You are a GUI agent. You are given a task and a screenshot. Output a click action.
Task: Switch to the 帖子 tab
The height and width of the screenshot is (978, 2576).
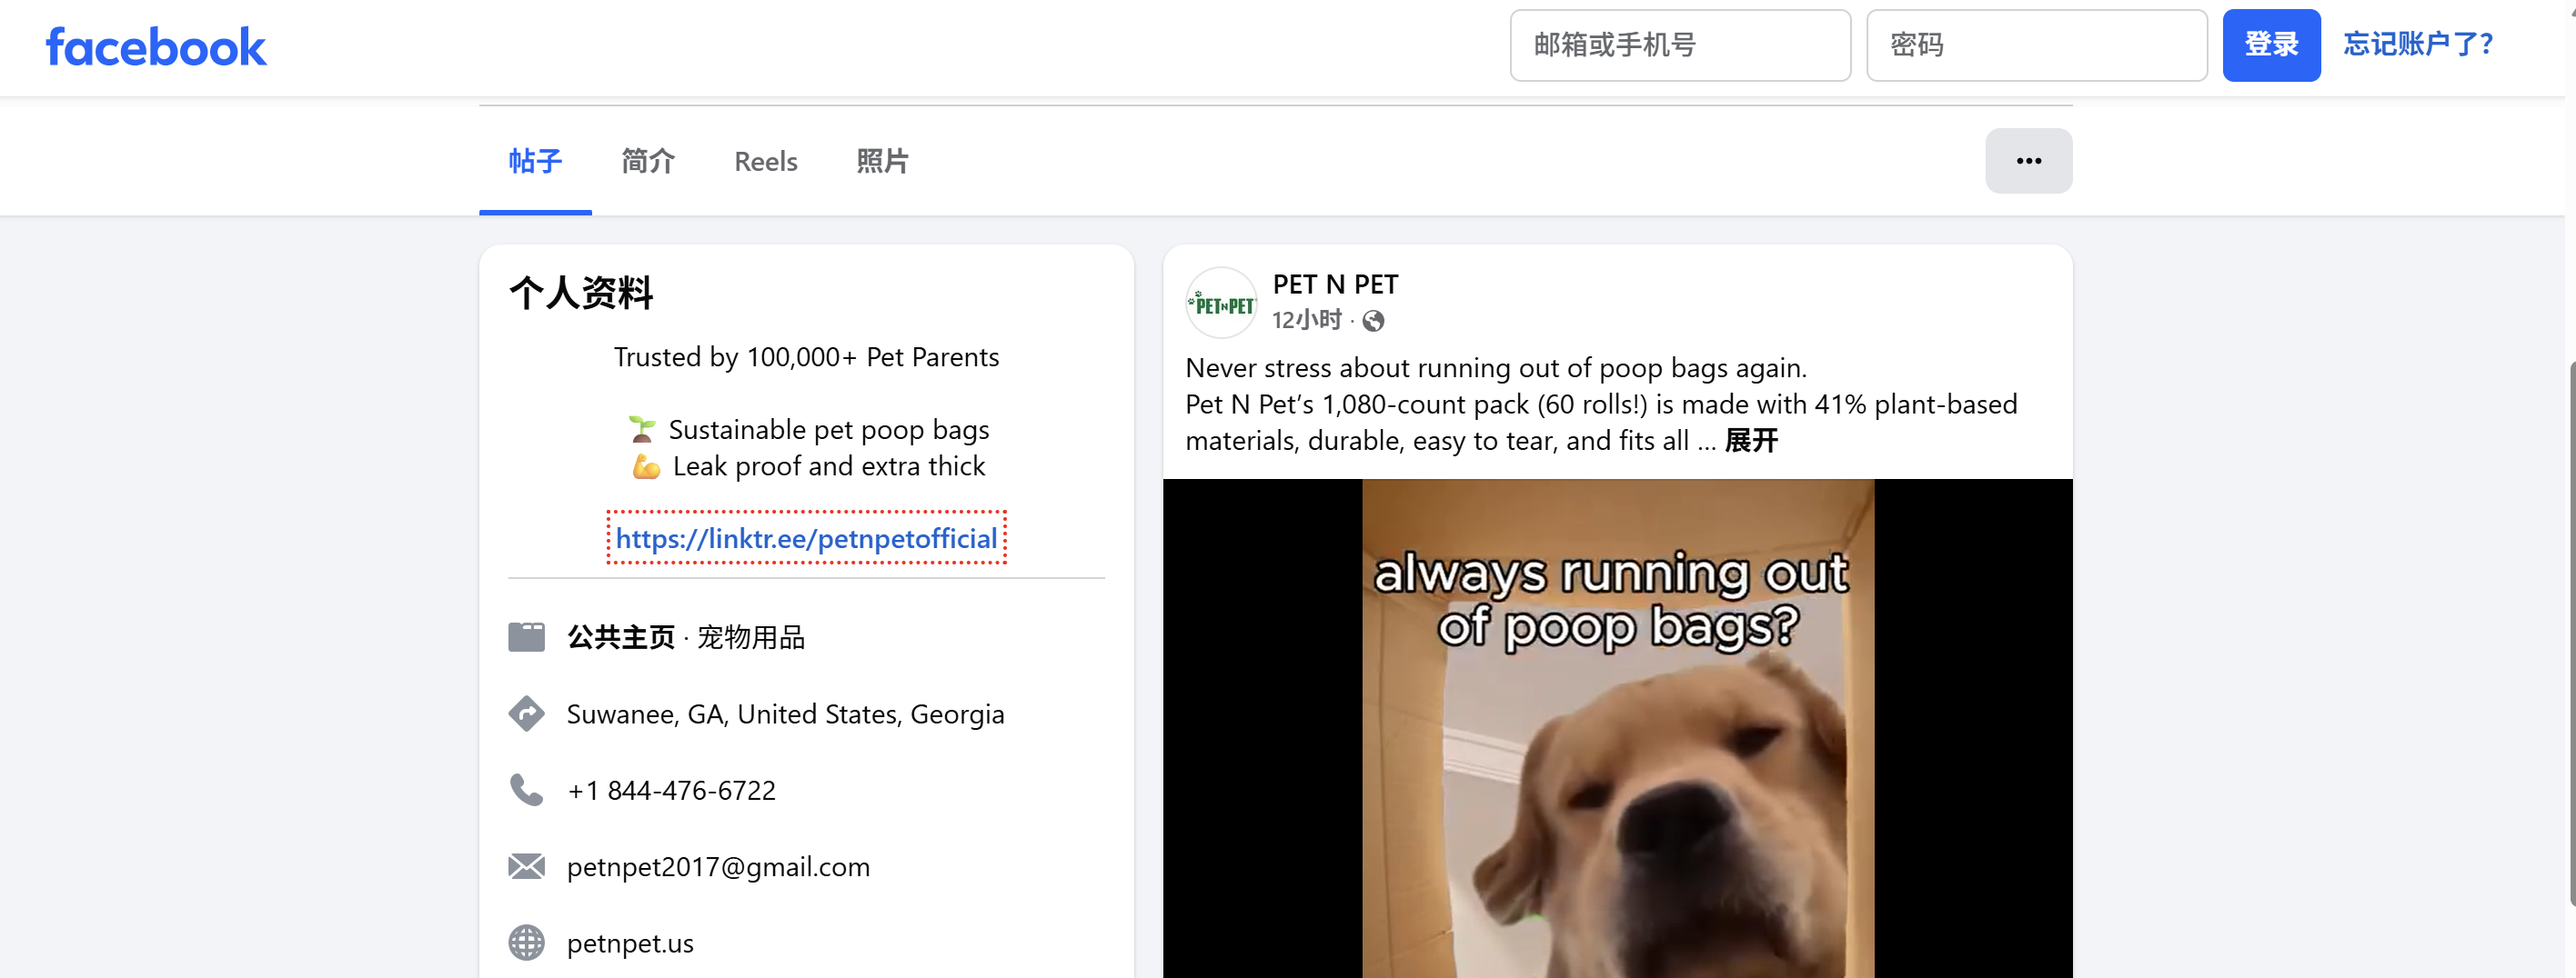tap(535, 161)
